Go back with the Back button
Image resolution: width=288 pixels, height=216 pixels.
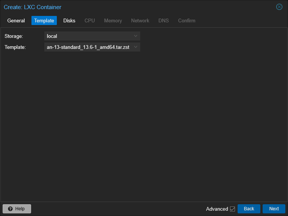coord(249,209)
